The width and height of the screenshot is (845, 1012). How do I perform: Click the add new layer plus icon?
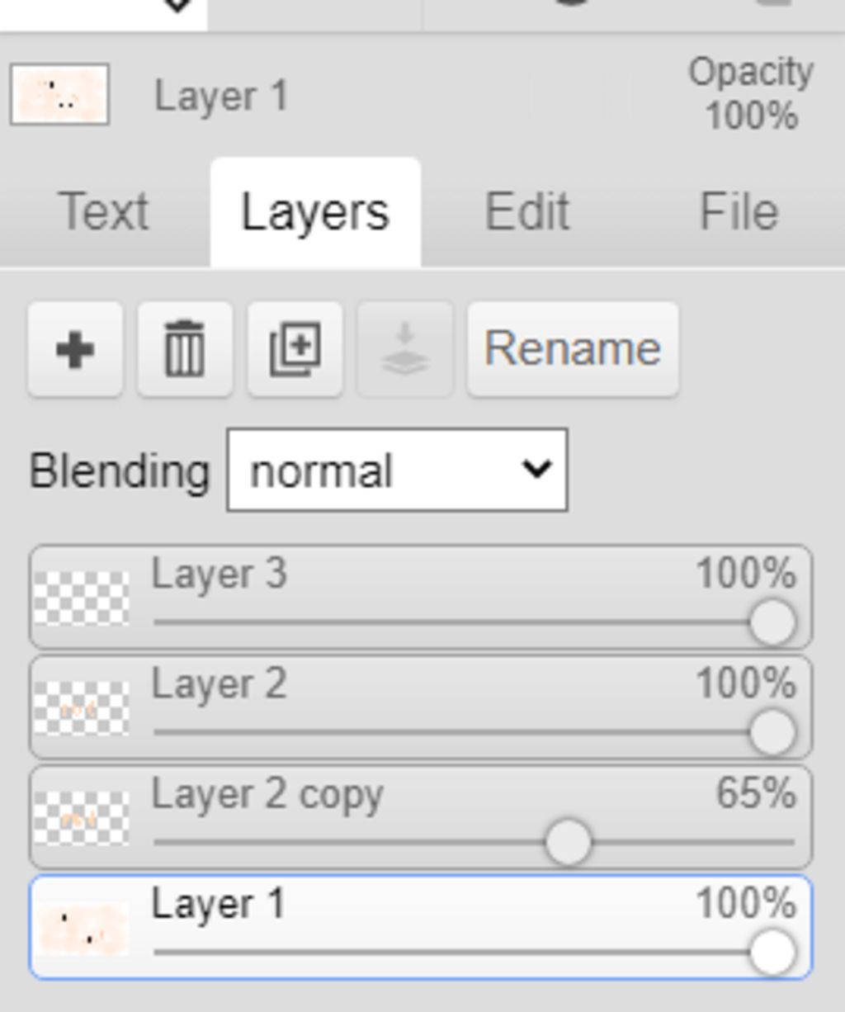tap(75, 349)
